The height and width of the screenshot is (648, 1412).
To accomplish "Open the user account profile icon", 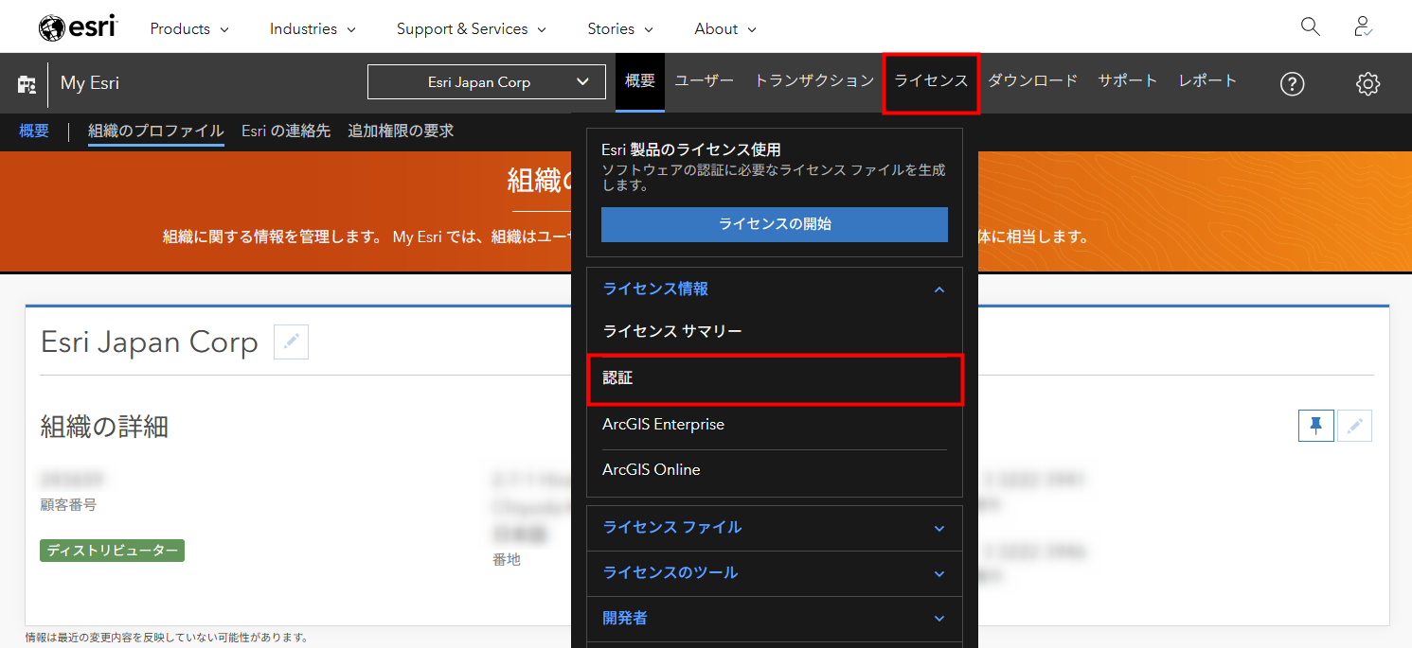I will coord(1363,27).
